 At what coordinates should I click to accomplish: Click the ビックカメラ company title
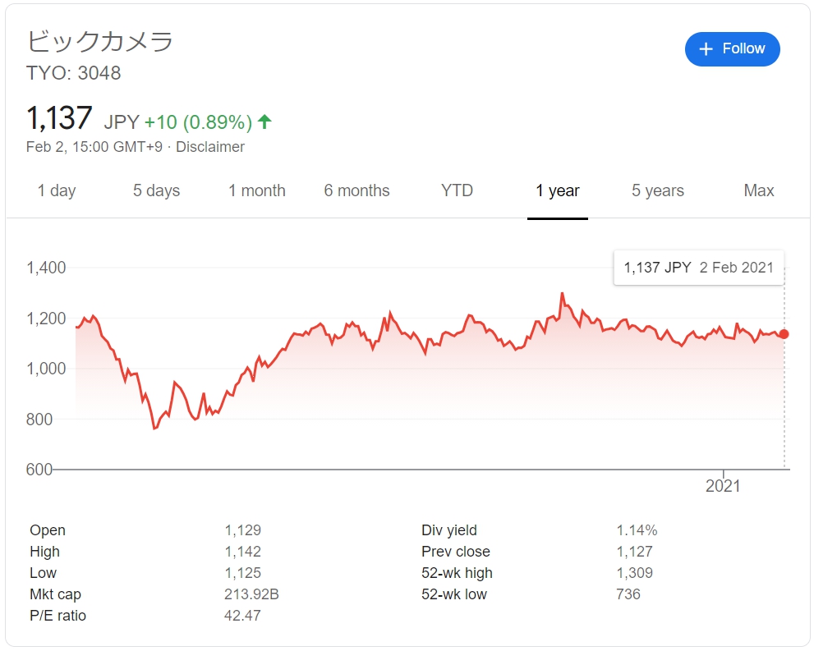[100, 42]
